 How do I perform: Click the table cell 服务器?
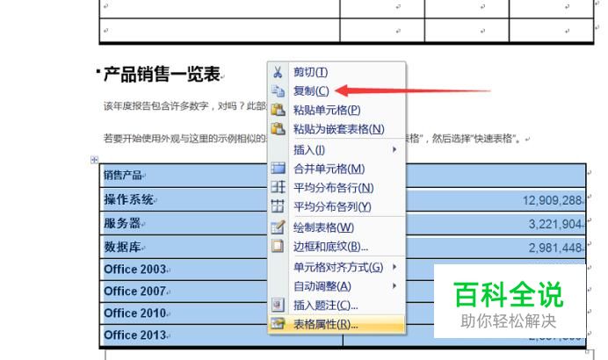122,223
